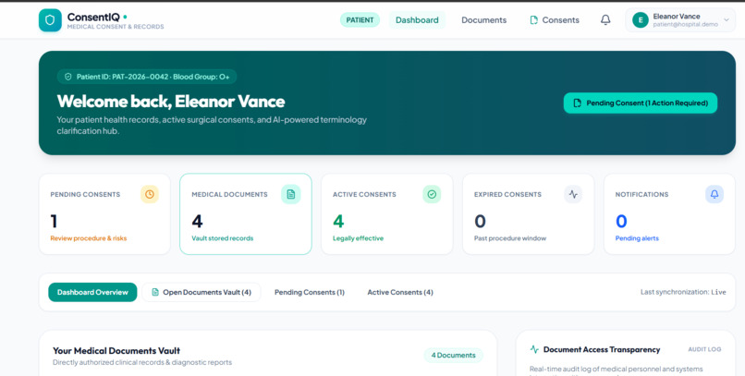Click the document icon in Consents nav item

pyautogui.click(x=534, y=20)
